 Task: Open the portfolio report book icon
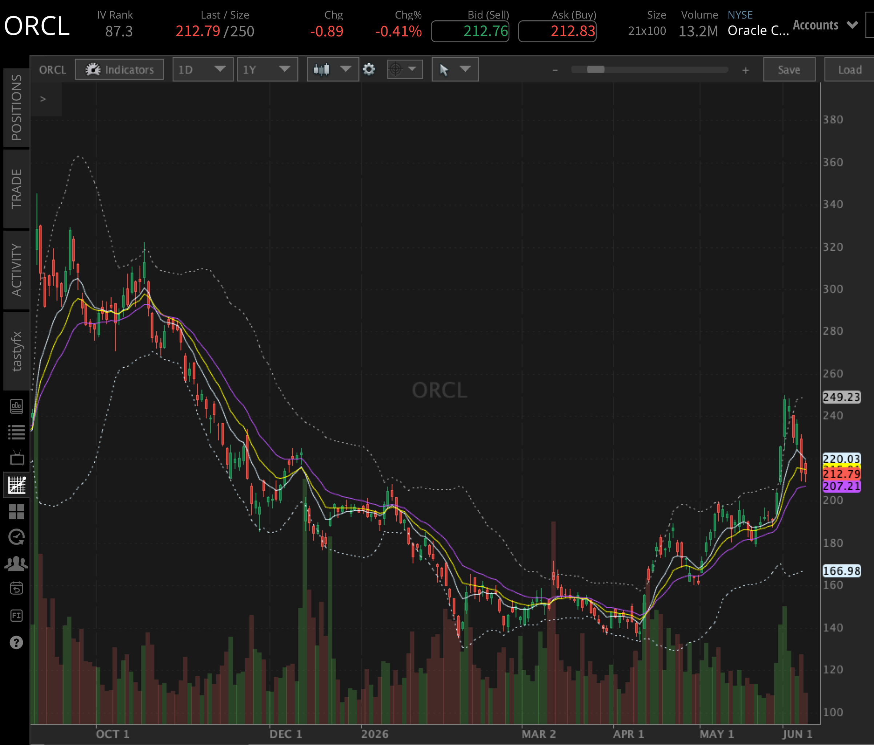16,406
